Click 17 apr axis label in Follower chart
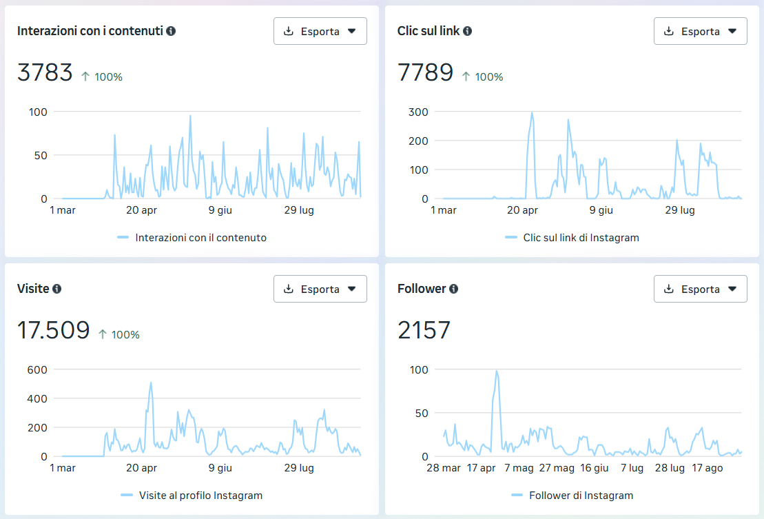The image size is (764, 519). click(x=481, y=468)
